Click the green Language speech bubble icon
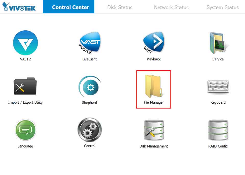 25,130
